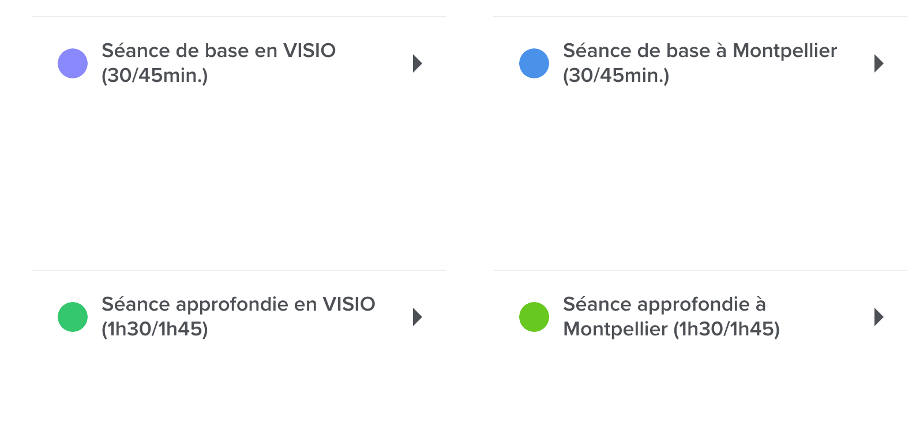916x423 pixels.
Task: Click "(30/45min.)" under the base Montpellier session
Action: click(616, 75)
